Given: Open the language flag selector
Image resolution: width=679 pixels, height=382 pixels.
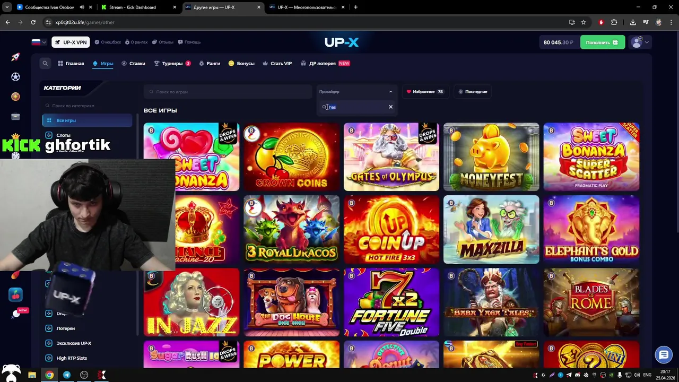Looking at the screenshot, I should point(39,42).
